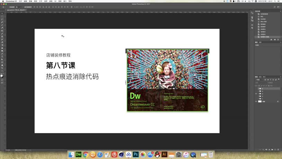Select the Spot Healing Brush tool
282x159 pixels.
click(2, 31)
